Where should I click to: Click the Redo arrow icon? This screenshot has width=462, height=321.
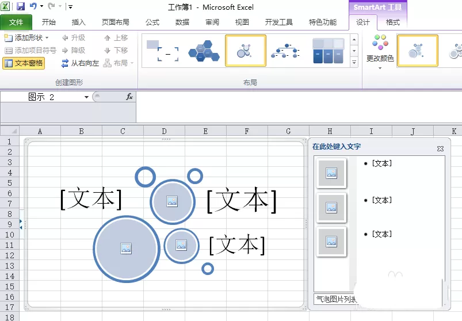click(x=51, y=6)
